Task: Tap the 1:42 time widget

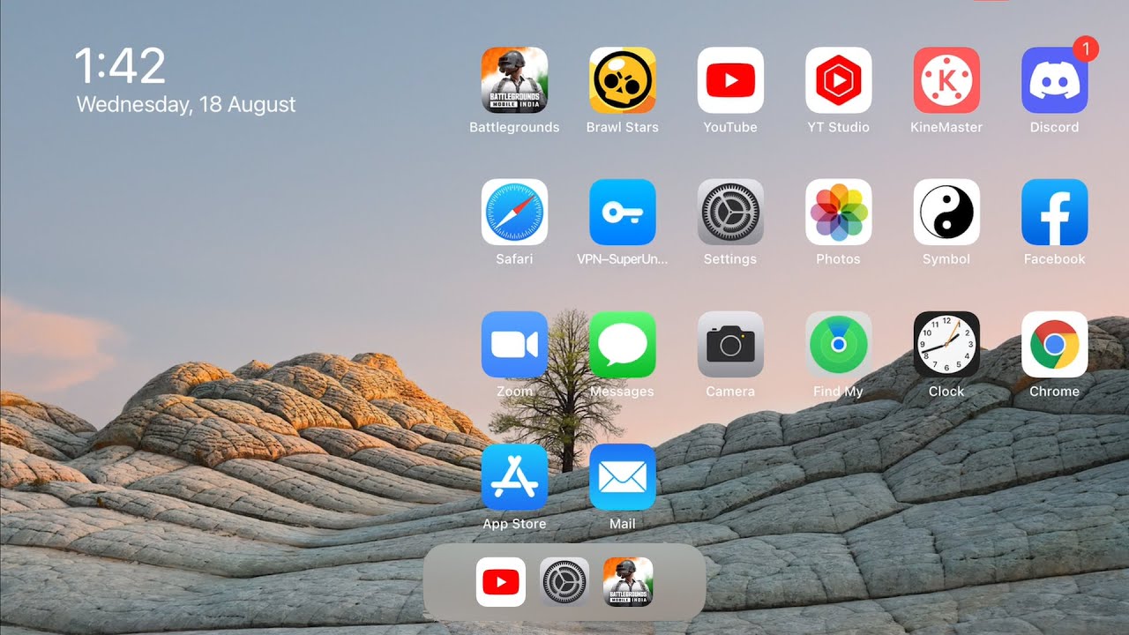Action: click(120, 66)
